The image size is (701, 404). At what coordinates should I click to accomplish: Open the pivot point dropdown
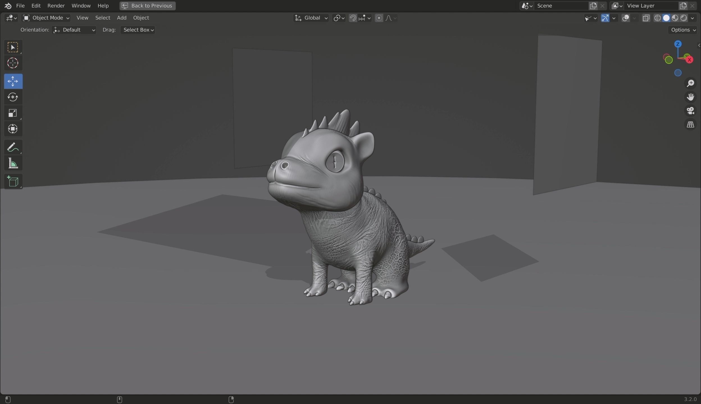pos(339,18)
